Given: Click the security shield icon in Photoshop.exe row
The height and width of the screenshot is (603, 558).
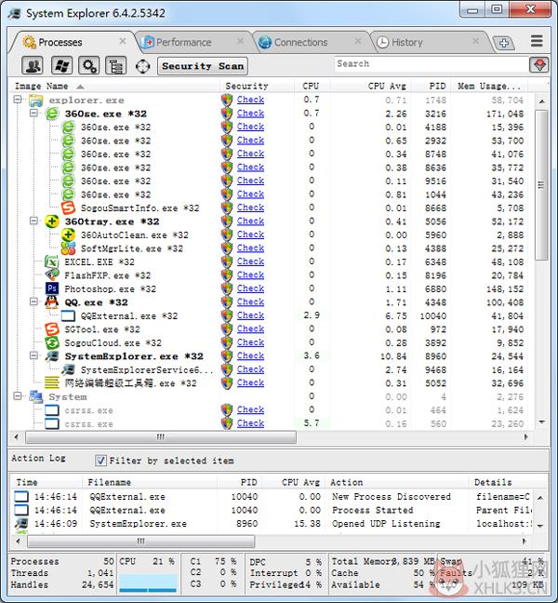Looking at the screenshot, I should (227, 288).
